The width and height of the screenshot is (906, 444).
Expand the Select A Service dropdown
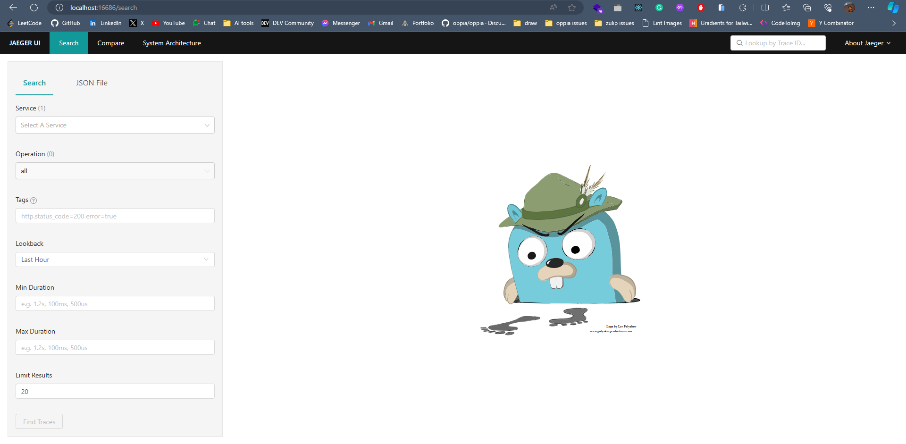click(115, 125)
